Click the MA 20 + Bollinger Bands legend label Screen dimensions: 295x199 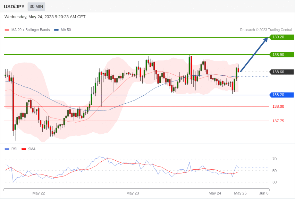tap(31, 30)
